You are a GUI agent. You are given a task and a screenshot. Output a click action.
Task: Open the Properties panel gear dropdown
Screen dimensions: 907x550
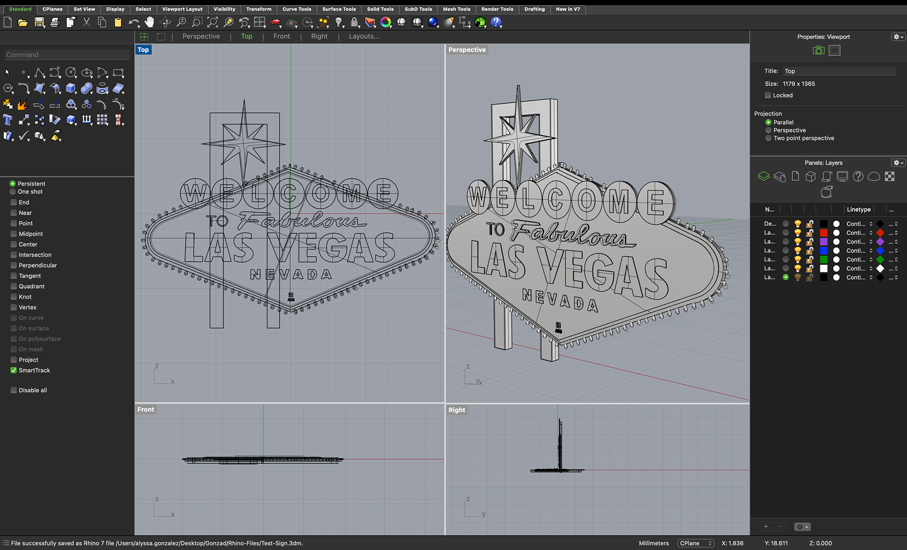click(898, 37)
